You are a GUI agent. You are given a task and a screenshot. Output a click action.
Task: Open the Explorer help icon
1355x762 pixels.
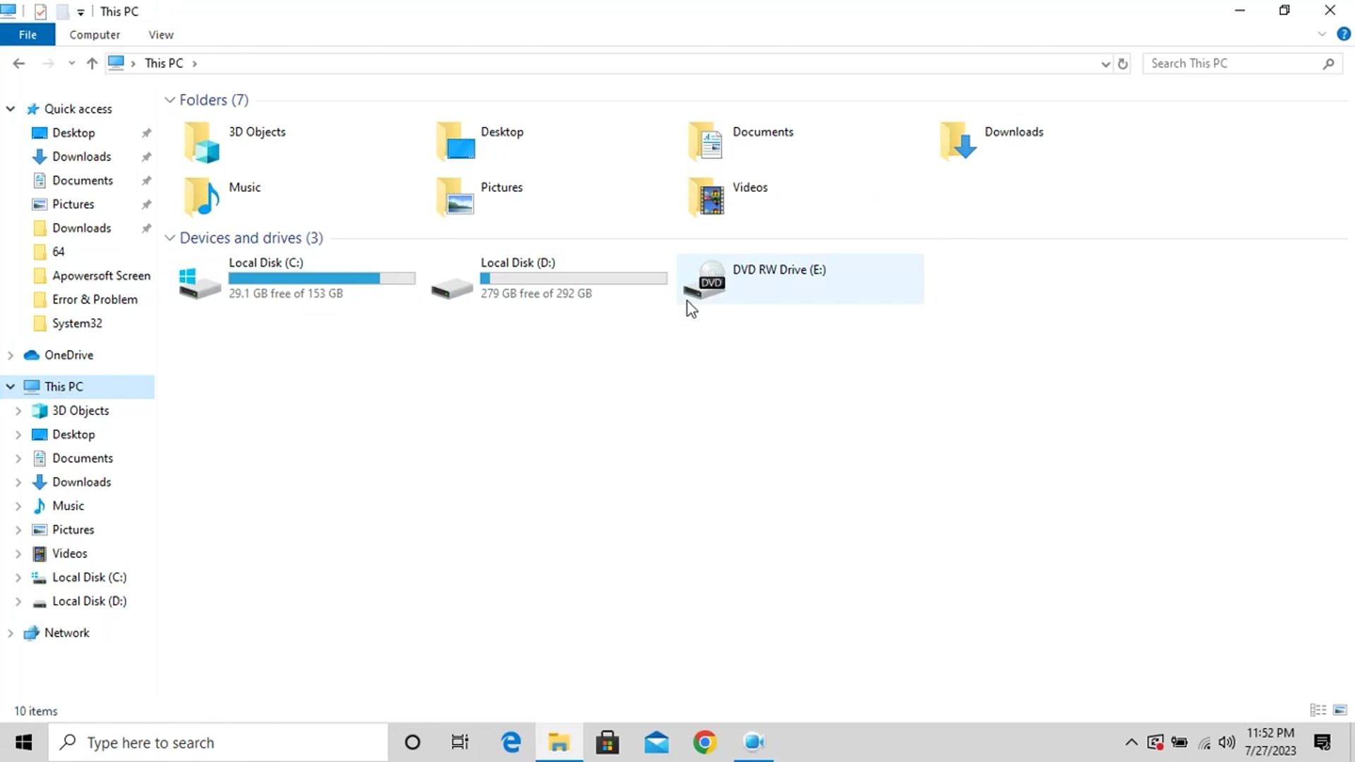(1344, 34)
